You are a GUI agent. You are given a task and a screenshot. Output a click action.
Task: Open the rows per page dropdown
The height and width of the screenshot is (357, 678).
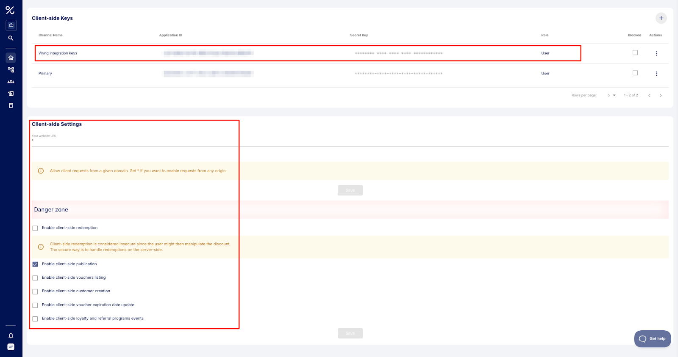pyautogui.click(x=611, y=95)
